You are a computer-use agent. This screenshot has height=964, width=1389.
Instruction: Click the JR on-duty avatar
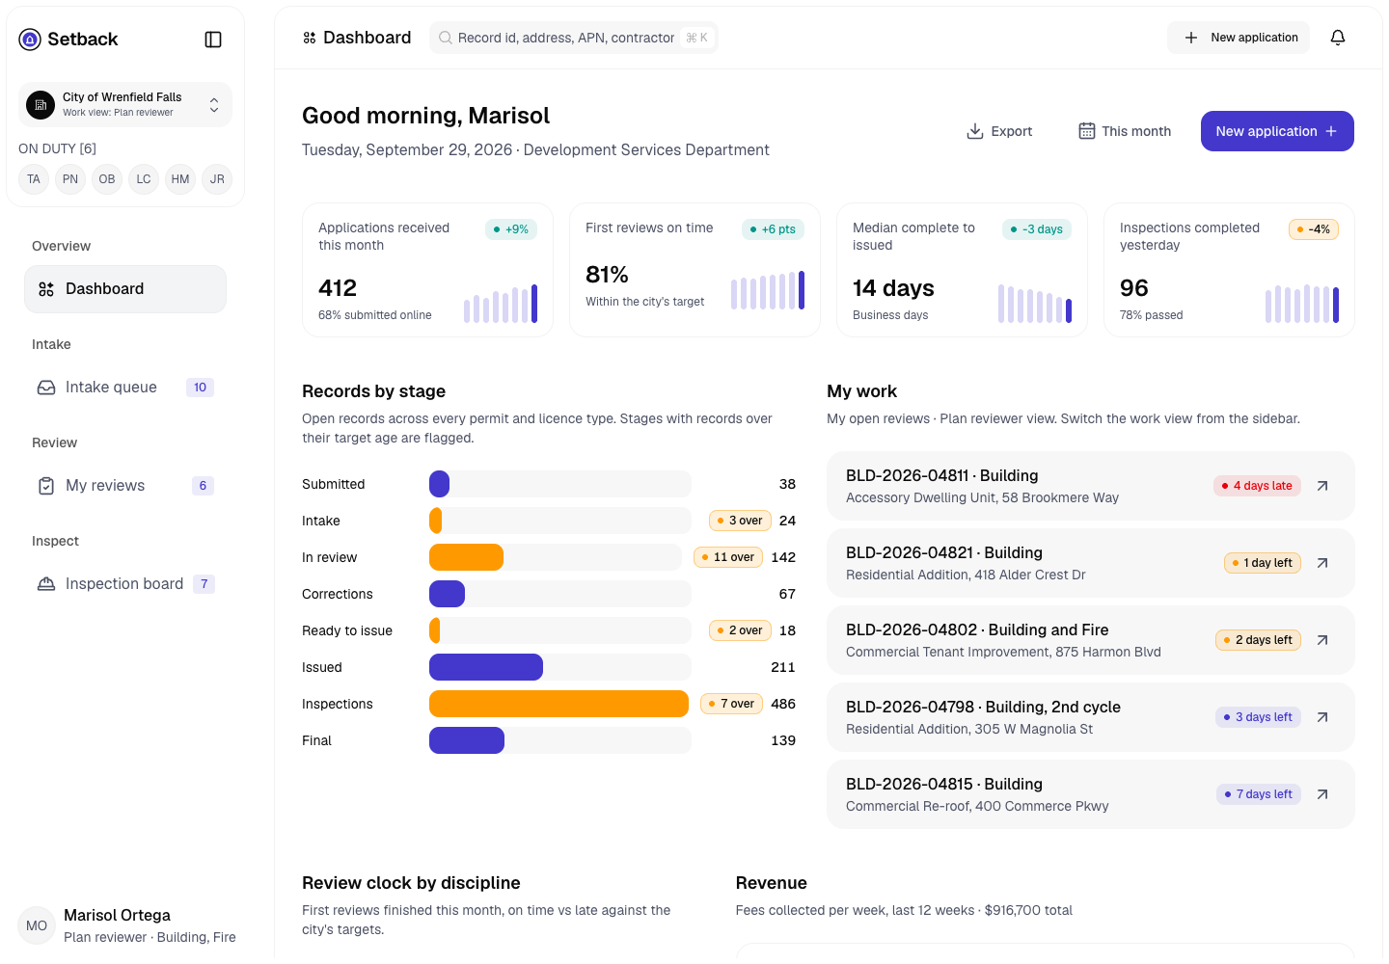pos(217,179)
